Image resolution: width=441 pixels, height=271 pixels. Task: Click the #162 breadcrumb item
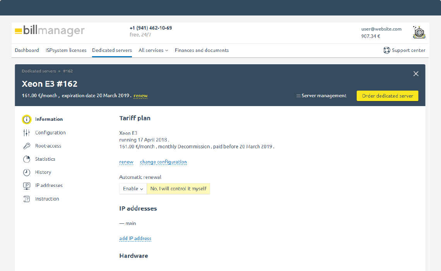(68, 71)
